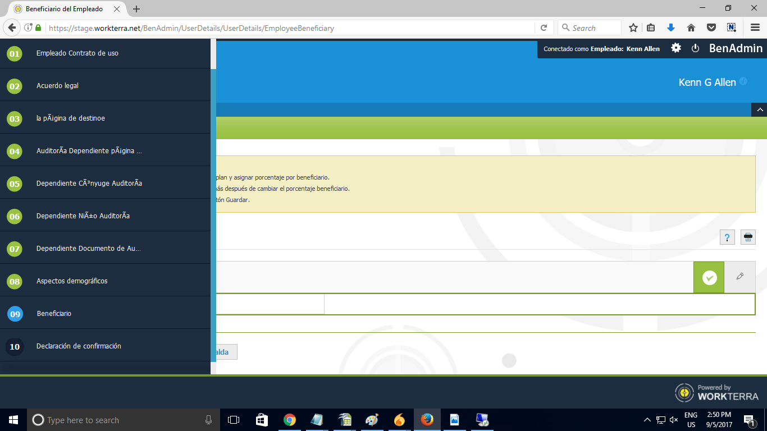Click the dark 10 step number badge

tap(15, 347)
